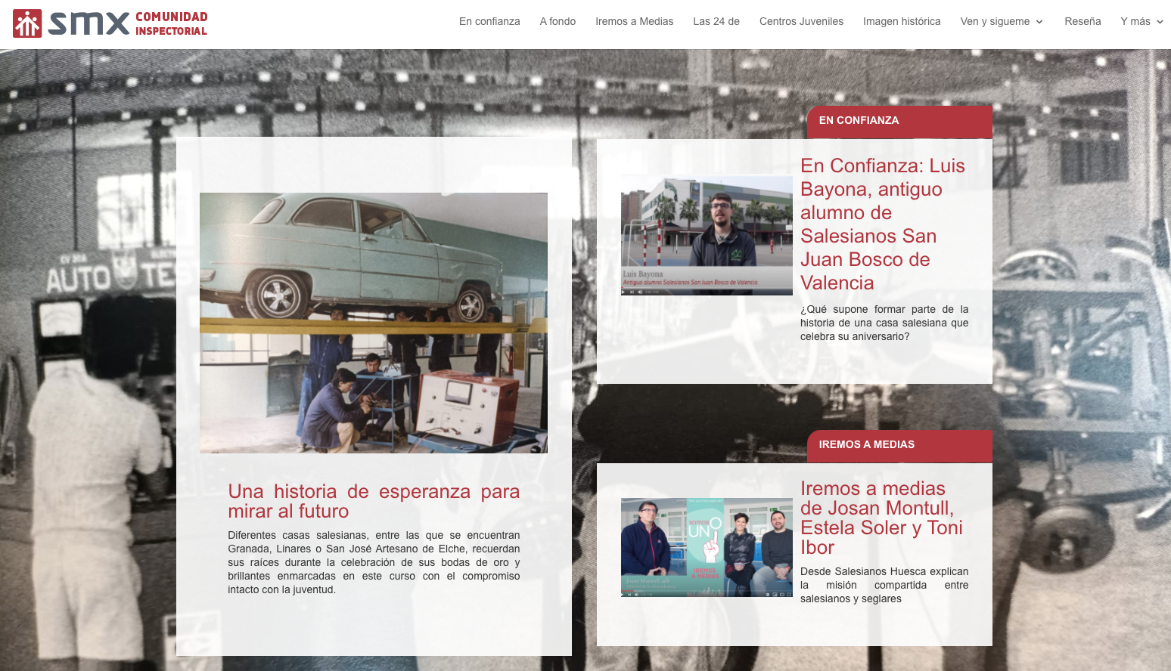Click the vintage car workshop photo

[x=373, y=323]
